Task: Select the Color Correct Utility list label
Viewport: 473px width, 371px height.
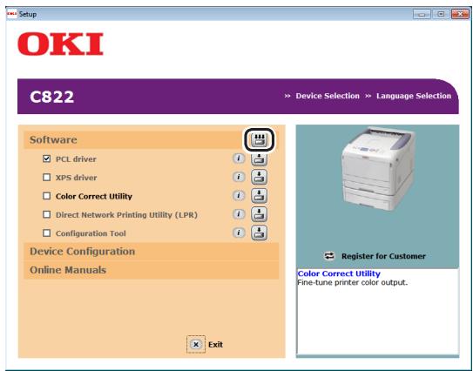Action: [x=94, y=196]
